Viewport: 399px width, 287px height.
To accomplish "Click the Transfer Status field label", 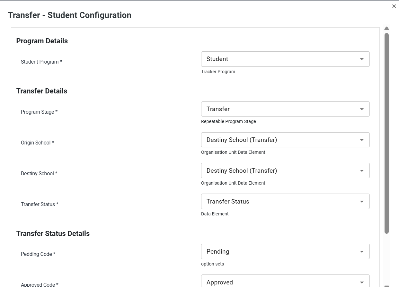I will point(40,204).
